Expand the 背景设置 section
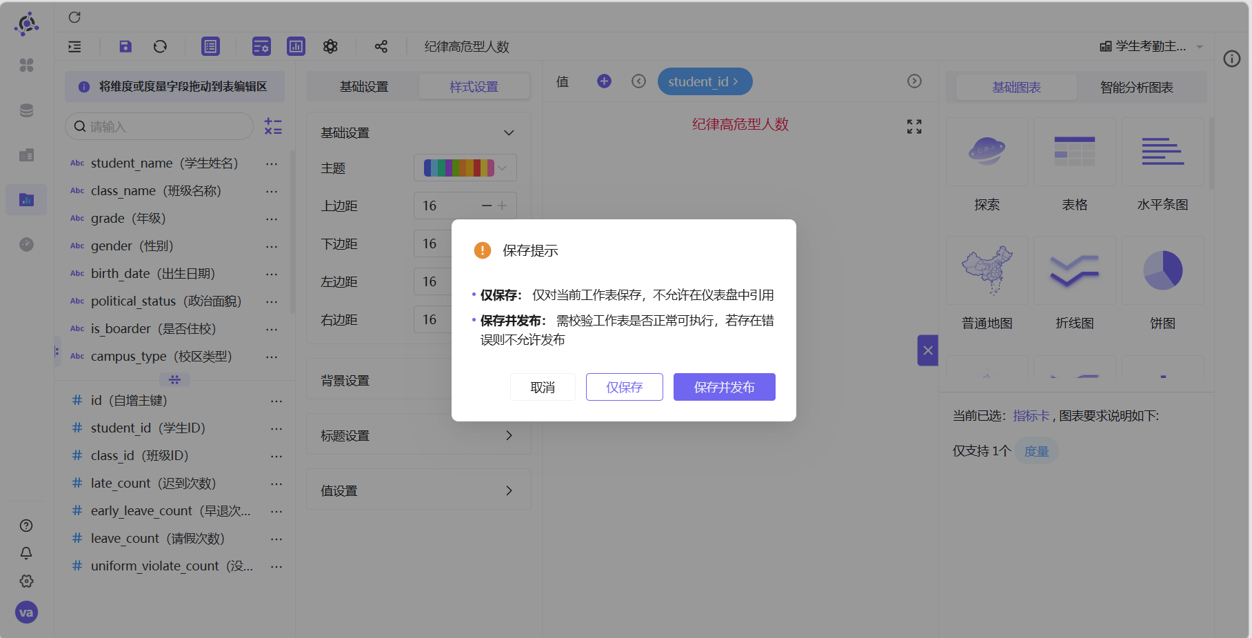The width and height of the screenshot is (1252, 638). 379,380
